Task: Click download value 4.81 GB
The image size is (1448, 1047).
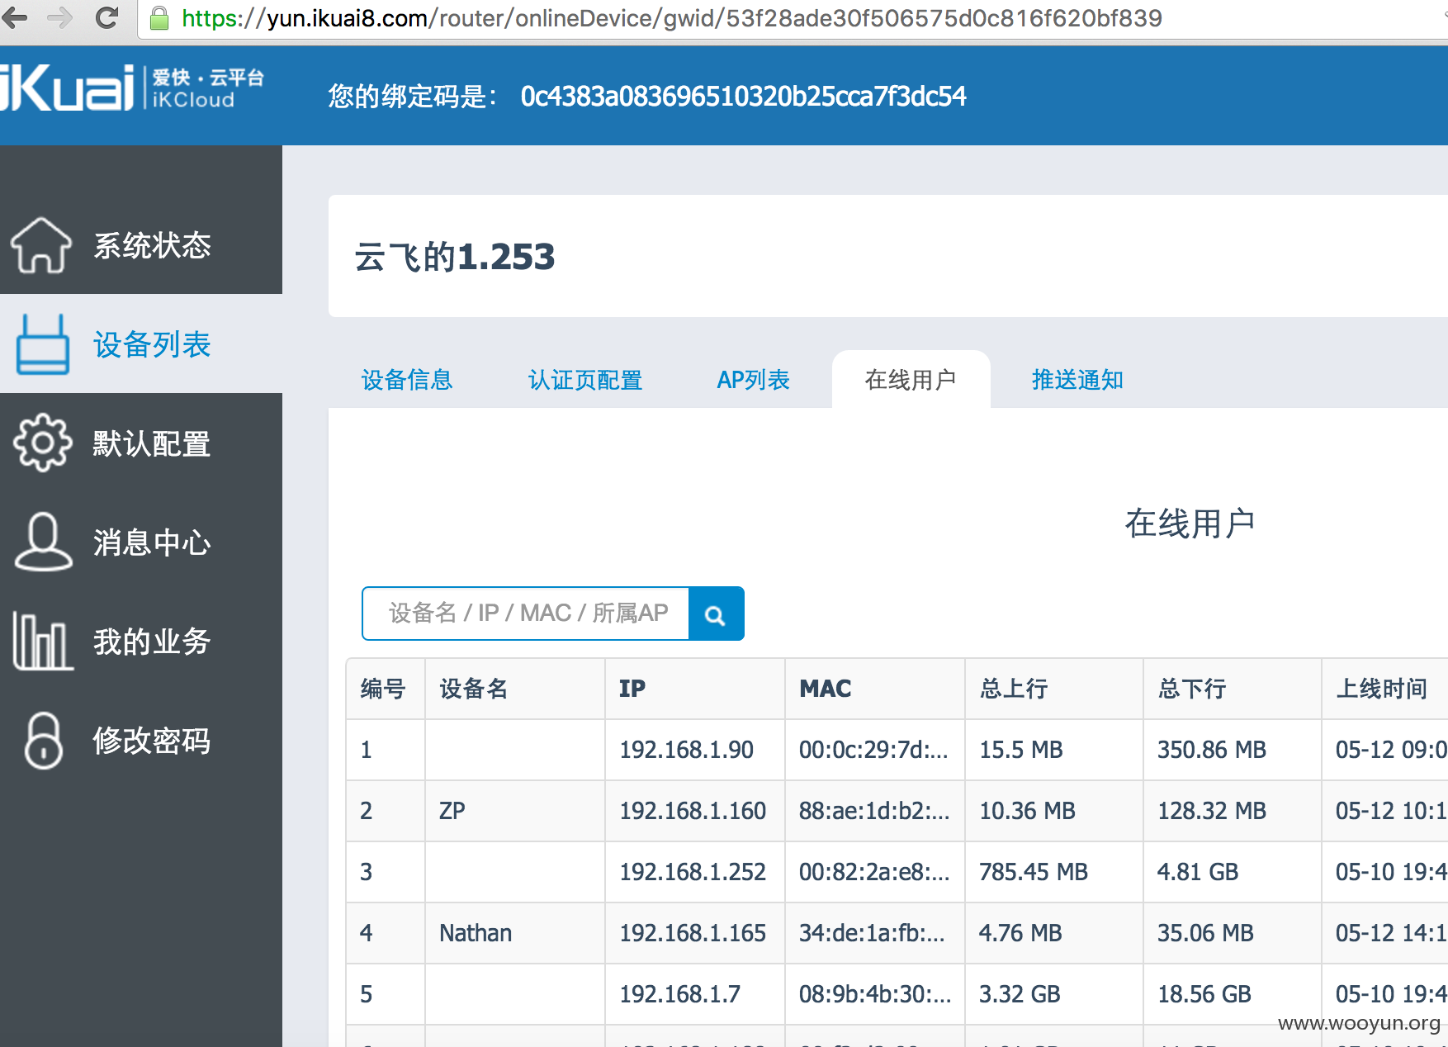Action: 1198,872
